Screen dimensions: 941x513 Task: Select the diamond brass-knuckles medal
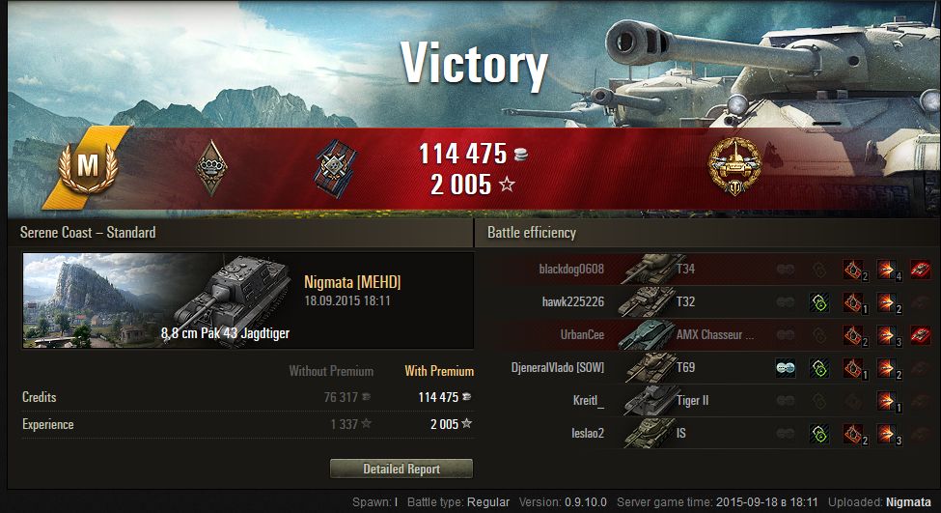tap(211, 167)
